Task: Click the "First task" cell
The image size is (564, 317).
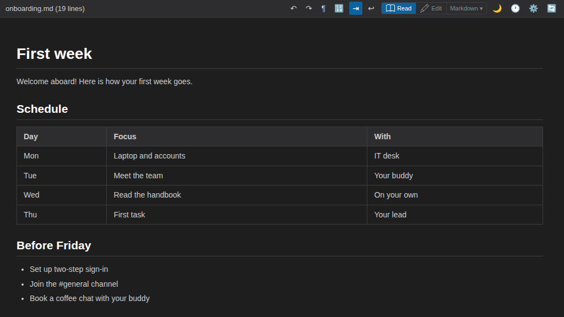Action: pyautogui.click(x=237, y=215)
